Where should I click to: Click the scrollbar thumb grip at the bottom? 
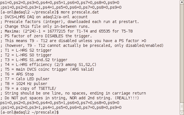182,106
